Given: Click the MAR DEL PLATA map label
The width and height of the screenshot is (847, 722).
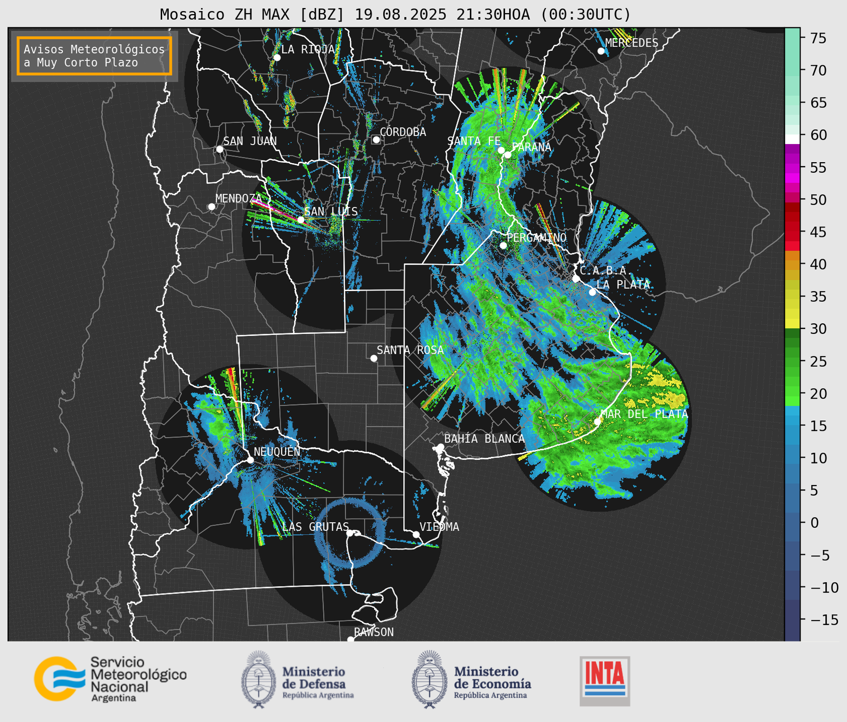Looking at the screenshot, I should click(x=644, y=414).
